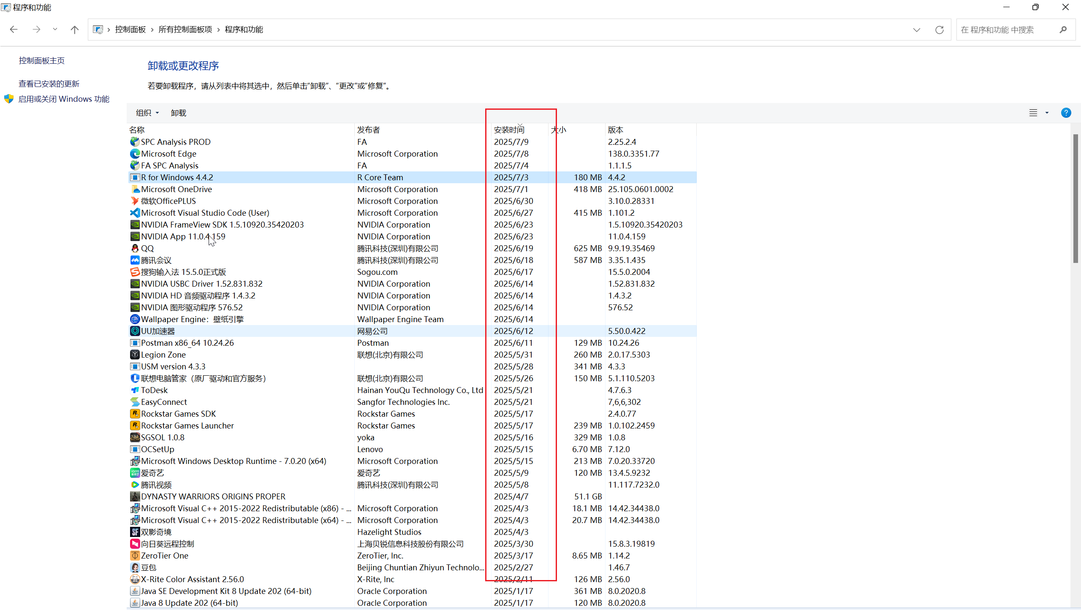
Task: Click the SPC Analysis PROD program icon
Action: (x=135, y=142)
